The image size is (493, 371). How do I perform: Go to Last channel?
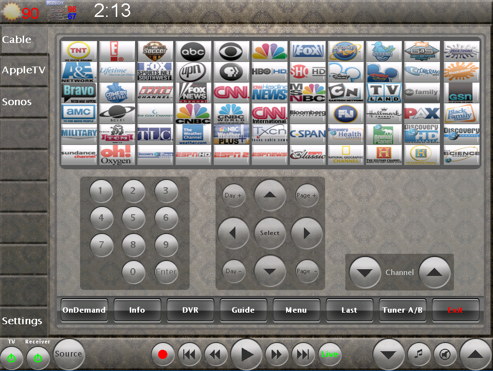click(349, 310)
